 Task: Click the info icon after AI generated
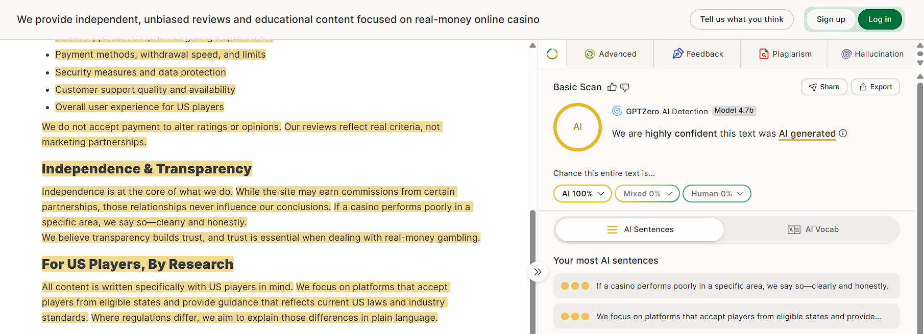point(843,133)
